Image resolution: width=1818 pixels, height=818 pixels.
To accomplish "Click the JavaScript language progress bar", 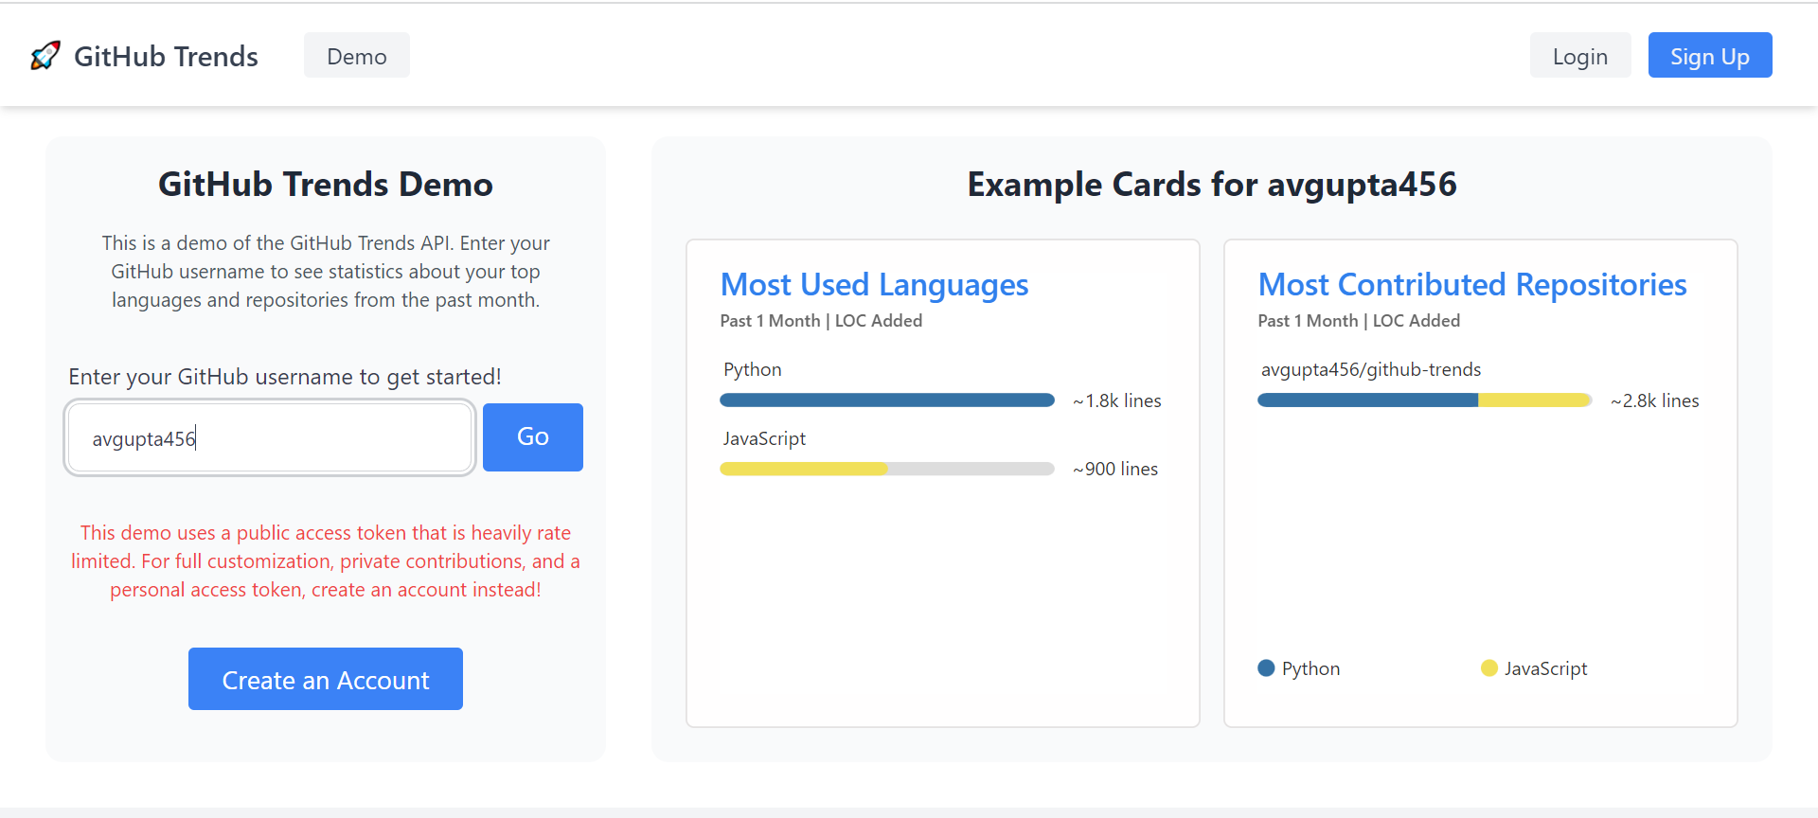I will (x=887, y=469).
